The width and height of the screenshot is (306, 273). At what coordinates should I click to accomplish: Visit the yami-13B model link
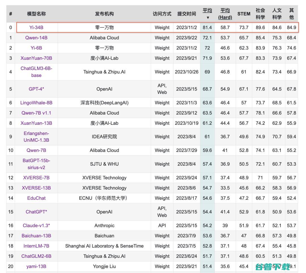tap(36, 266)
